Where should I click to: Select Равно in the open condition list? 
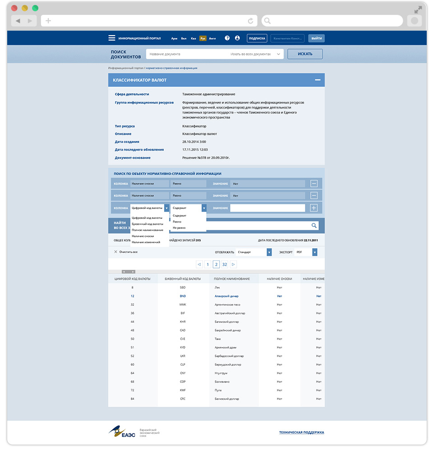[177, 222]
